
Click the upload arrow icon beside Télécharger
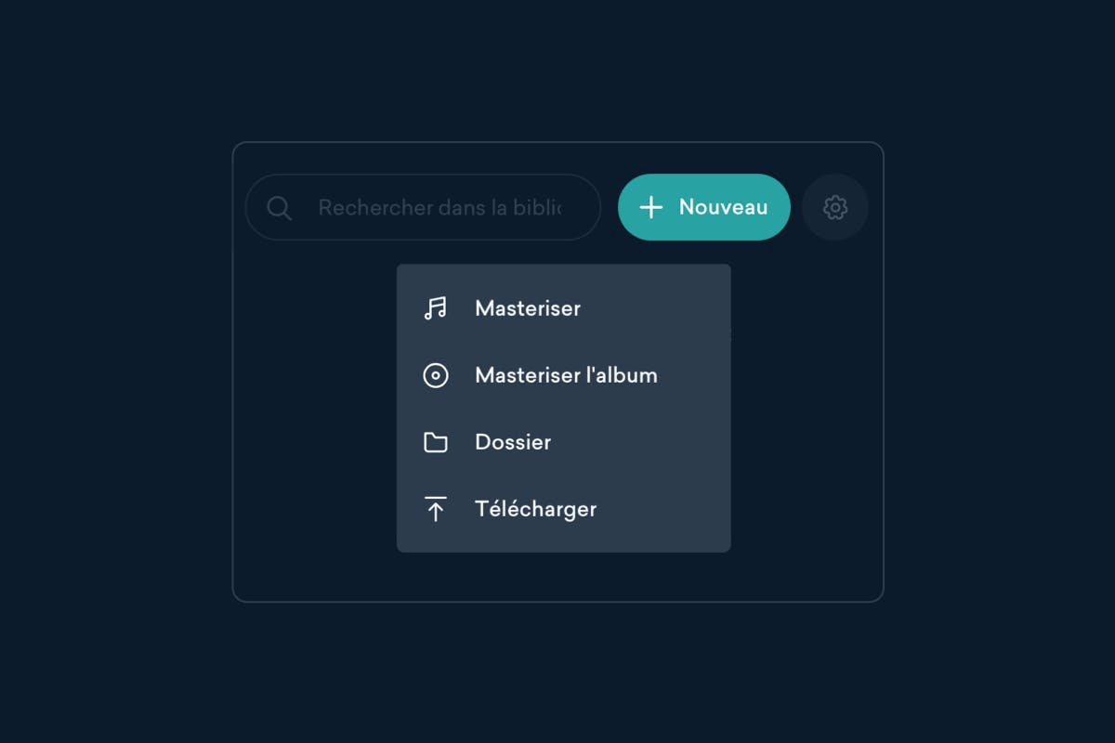(435, 509)
